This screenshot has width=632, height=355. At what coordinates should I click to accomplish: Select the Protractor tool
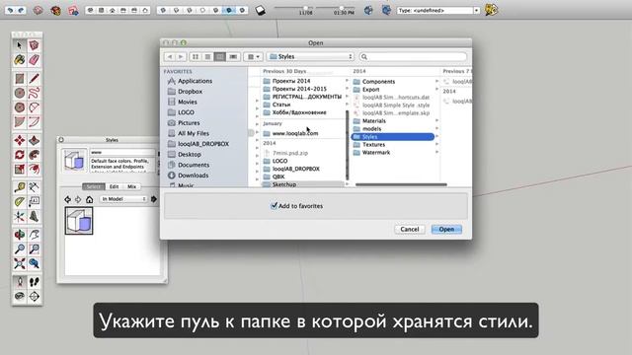click(x=20, y=202)
